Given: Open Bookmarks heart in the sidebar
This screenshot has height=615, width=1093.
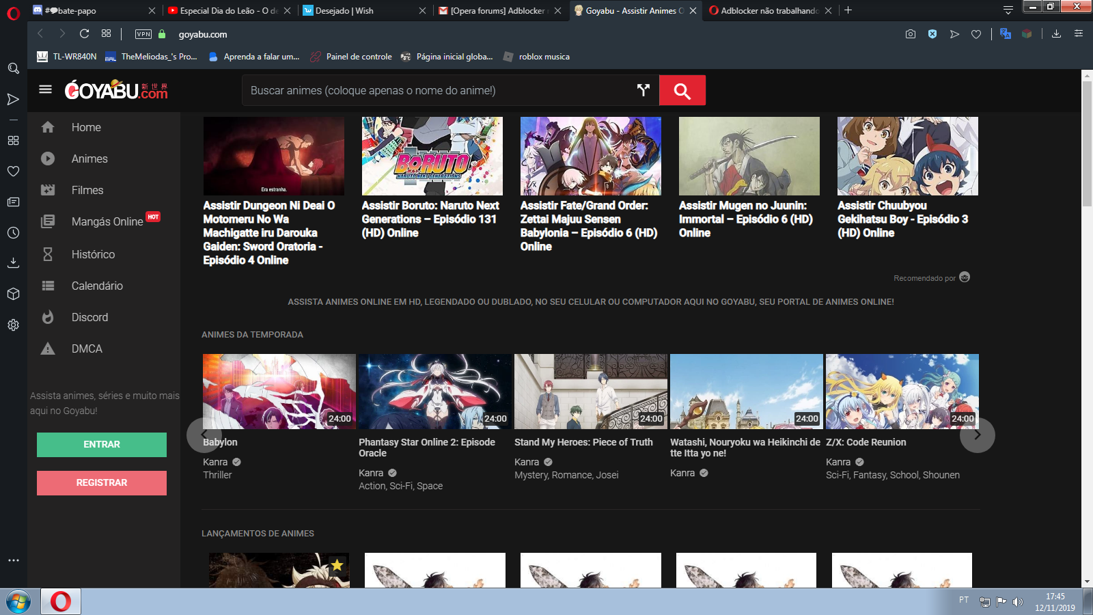Looking at the screenshot, I should pos(13,171).
